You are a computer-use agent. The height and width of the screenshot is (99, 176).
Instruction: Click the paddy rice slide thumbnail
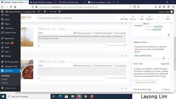coord(27,37)
